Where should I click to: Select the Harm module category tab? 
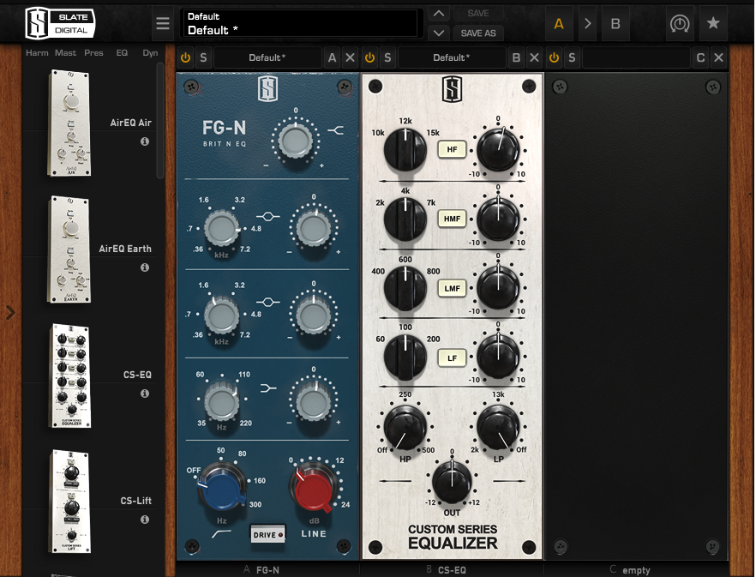click(x=37, y=53)
